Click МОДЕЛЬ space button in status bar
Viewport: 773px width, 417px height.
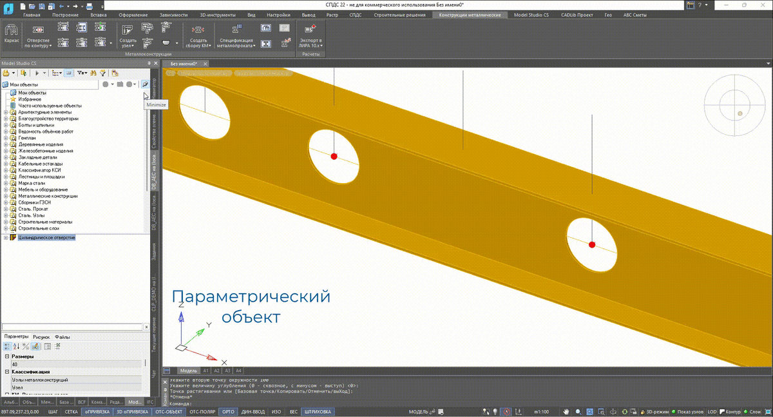[418, 411]
